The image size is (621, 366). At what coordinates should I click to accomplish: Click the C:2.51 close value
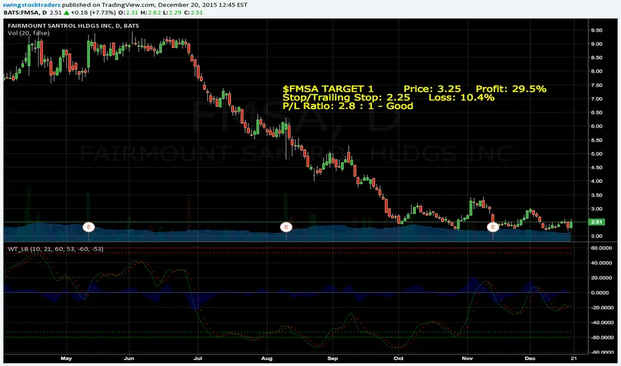coord(194,12)
